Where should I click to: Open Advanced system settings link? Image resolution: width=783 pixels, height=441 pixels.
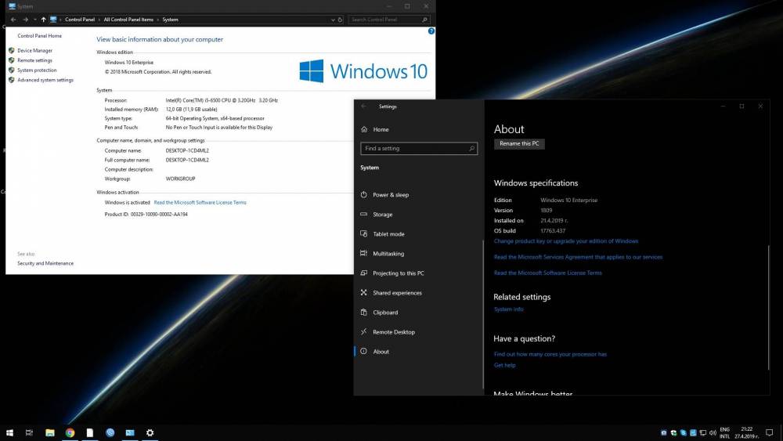click(45, 80)
